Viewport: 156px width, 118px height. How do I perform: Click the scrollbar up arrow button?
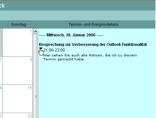coord(36,31)
